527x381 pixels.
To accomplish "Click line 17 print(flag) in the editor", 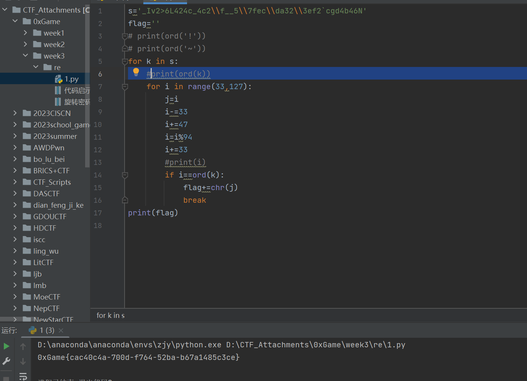I will pyautogui.click(x=153, y=213).
